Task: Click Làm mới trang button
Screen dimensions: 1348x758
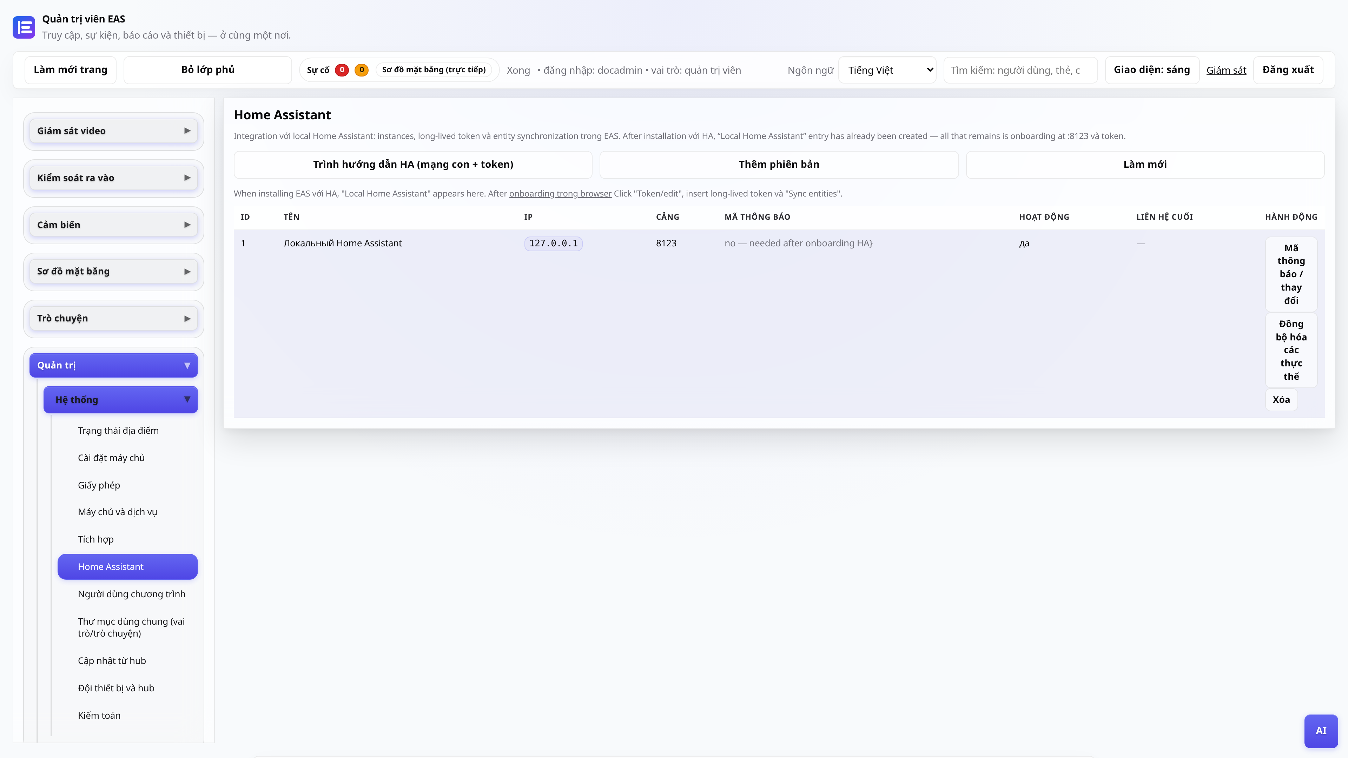Action: (70, 70)
